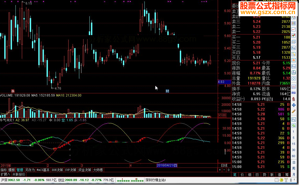Switch to SUP决策 template
Viewport: 299px width, 185px height.
pos(70,170)
